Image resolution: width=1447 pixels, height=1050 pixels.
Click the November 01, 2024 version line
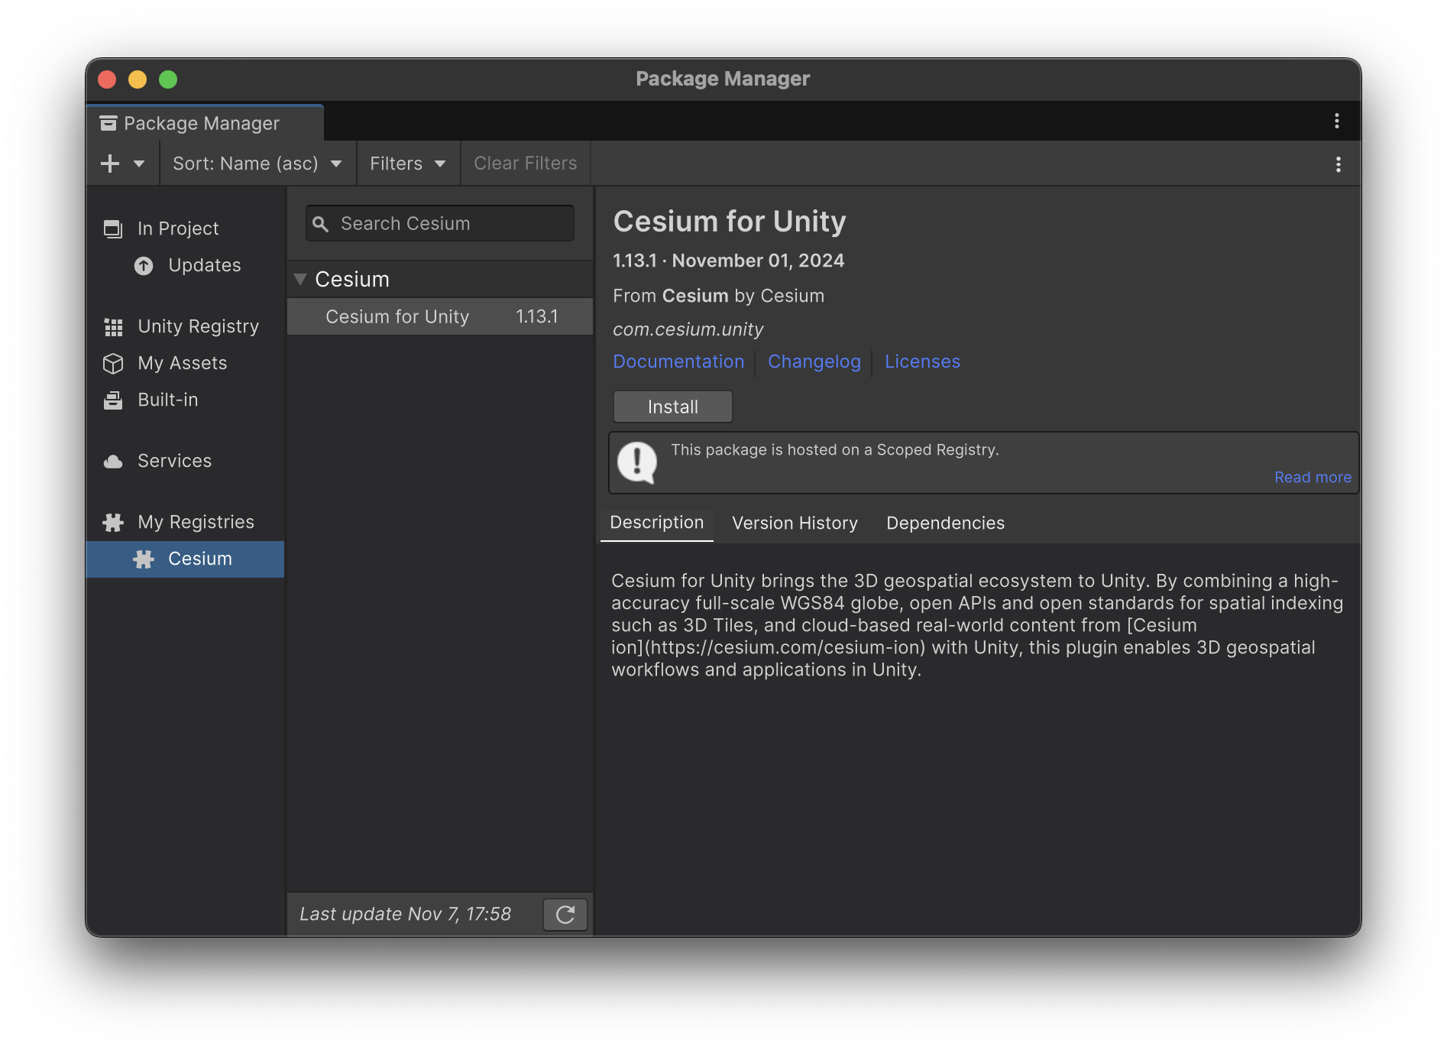tap(729, 261)
